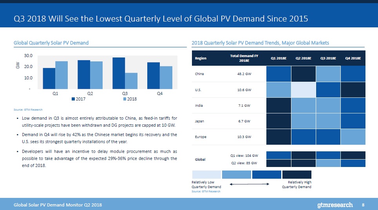Screen dimensions: 378x210
Task: Click the '6.7 GW' cell
Action: (244, 121)
